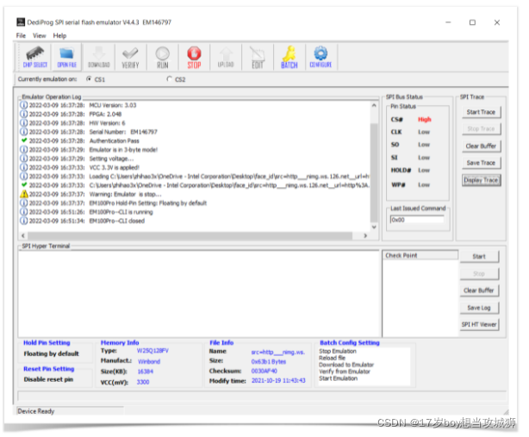Maximize the DediProg window
The image size is (529, 437).
[x=472, y=22]
